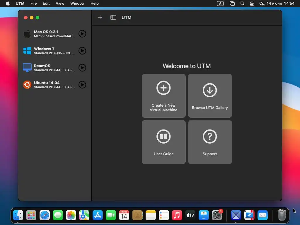Open Notes from the Dock
The height and width of the screenshot is (225, 300).
151,215
